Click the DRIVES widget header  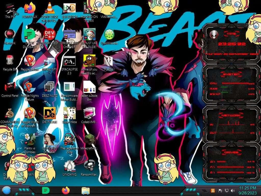(231, 152)
